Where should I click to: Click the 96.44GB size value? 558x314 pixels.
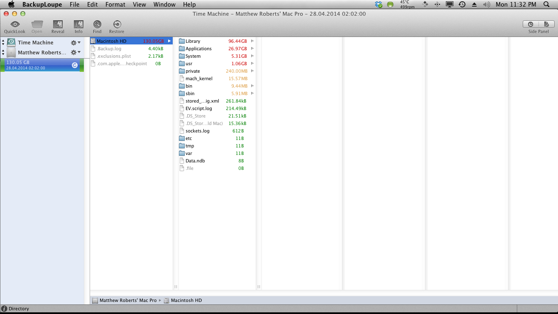pyautogui.click(x=237, y=41)
